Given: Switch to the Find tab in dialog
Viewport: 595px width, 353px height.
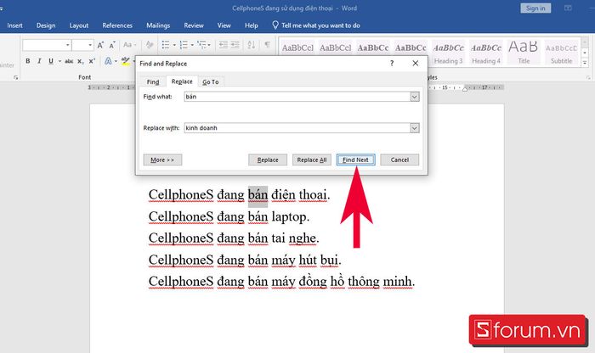Looking at the screenshot, I should [x=153, y=81].
